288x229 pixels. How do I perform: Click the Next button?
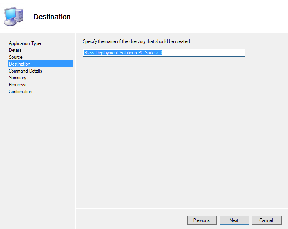234,220
